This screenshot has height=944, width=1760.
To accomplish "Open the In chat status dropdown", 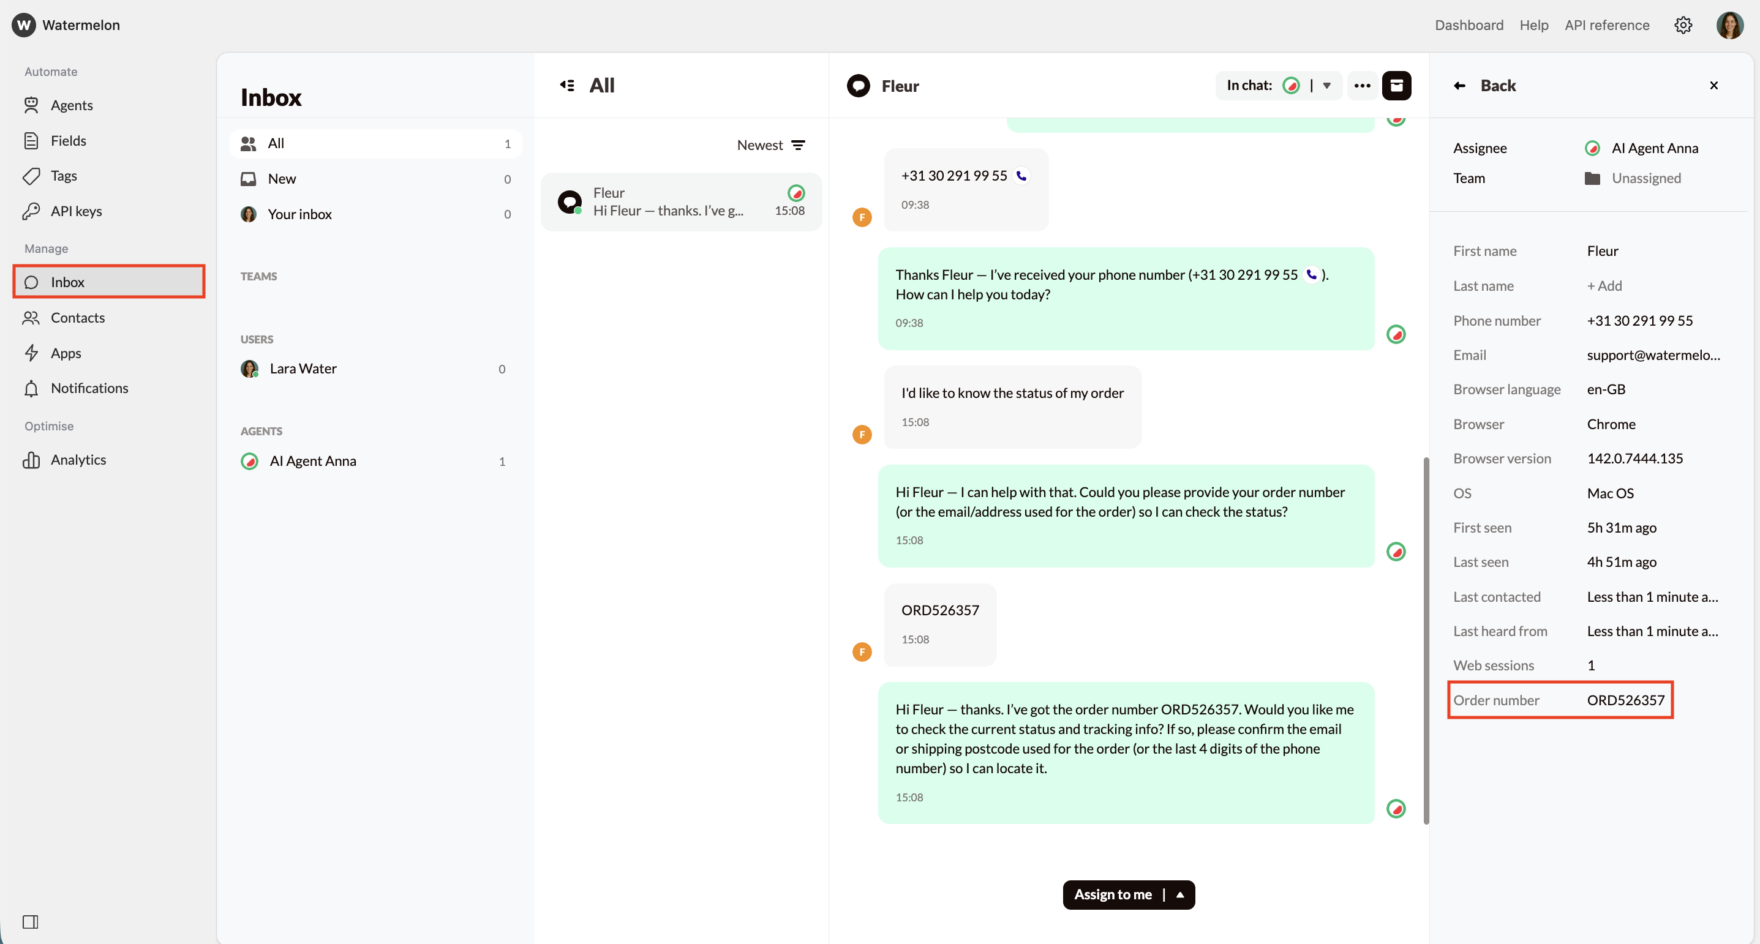I will point(1327,84).
